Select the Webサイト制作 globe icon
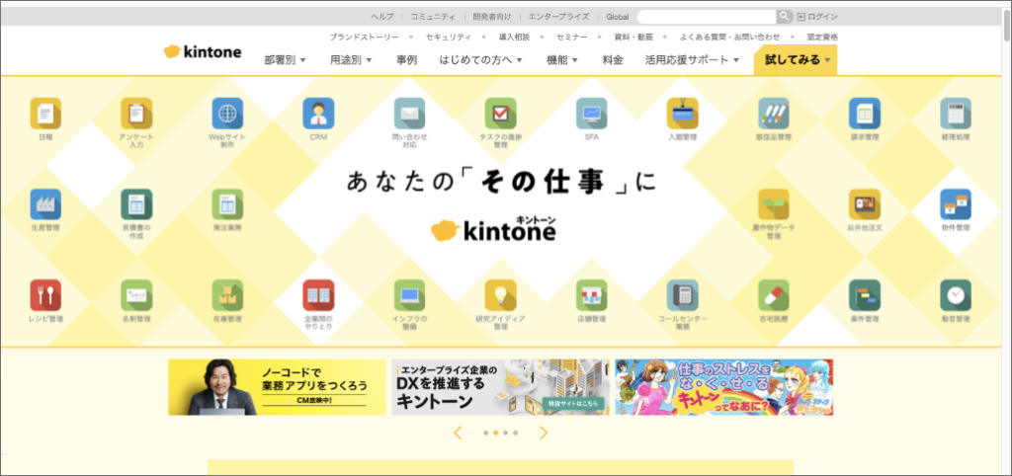Screen dimensions: 1012x476 click(228, 114)
